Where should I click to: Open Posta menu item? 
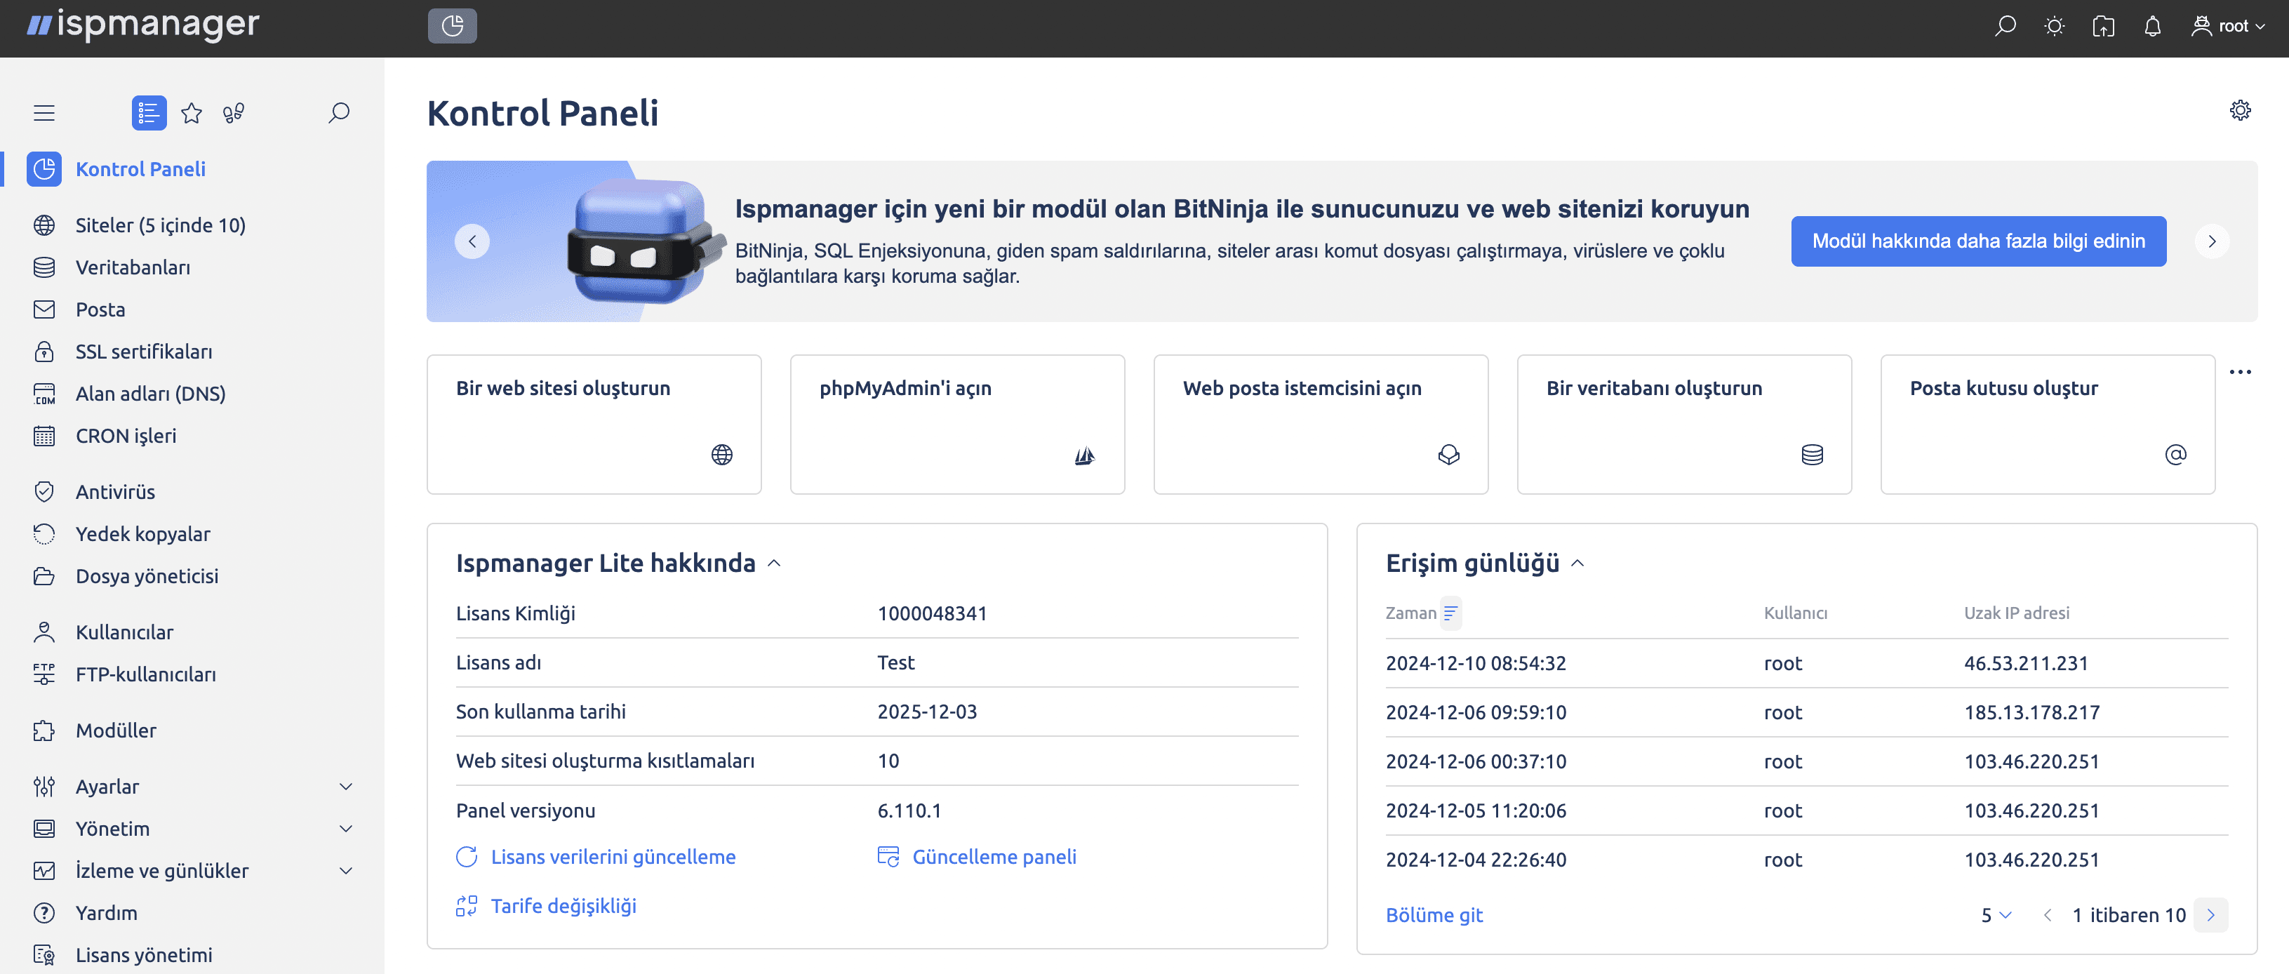tap(100, 309)
